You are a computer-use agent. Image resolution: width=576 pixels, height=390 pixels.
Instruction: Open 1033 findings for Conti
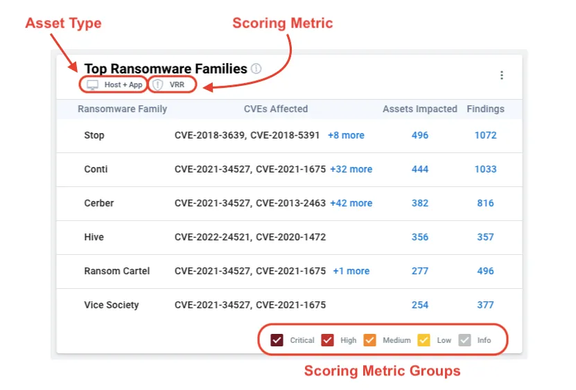[485, 169]
